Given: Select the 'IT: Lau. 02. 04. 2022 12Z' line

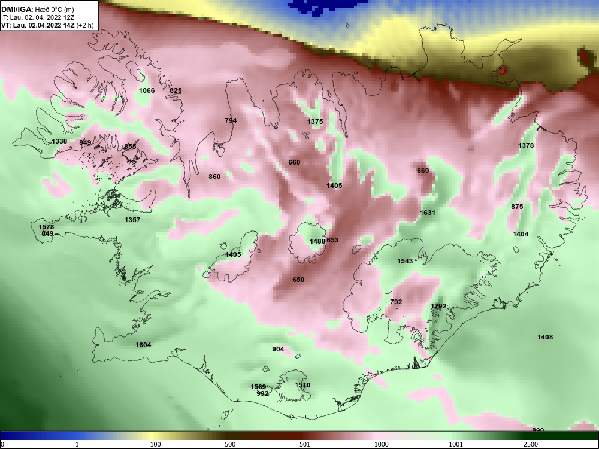Looking at the screenshot, I should (37, 17).
